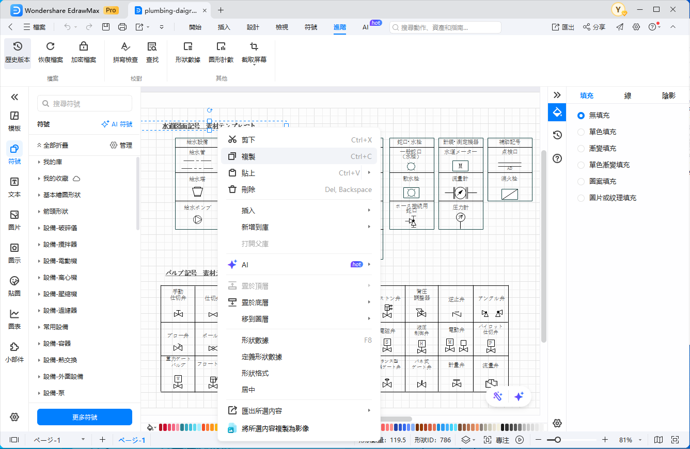
Task: Open the 圖表 chart sidebar panel
Action: tap(14, 319)
